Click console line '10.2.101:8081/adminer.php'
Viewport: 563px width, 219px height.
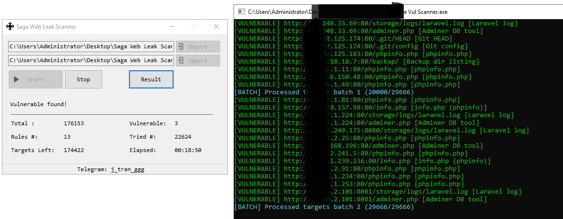(x=361, y=199)
